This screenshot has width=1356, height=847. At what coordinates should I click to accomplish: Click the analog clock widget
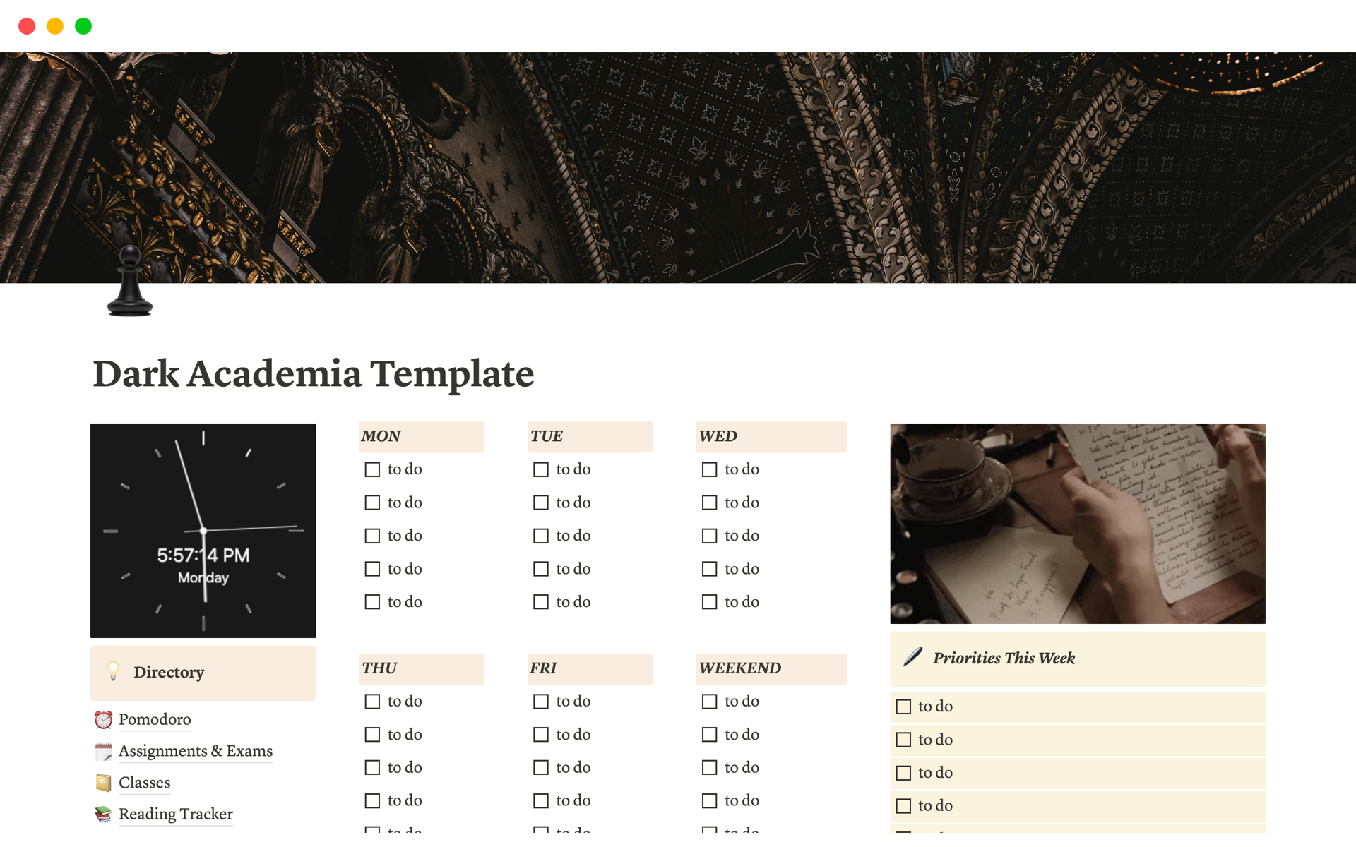pos(204,531)
